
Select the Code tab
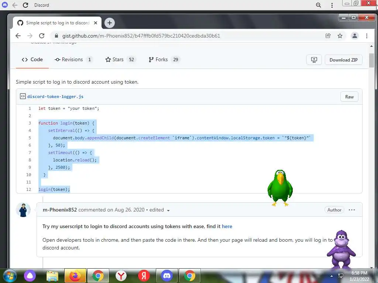click(32, 60)
